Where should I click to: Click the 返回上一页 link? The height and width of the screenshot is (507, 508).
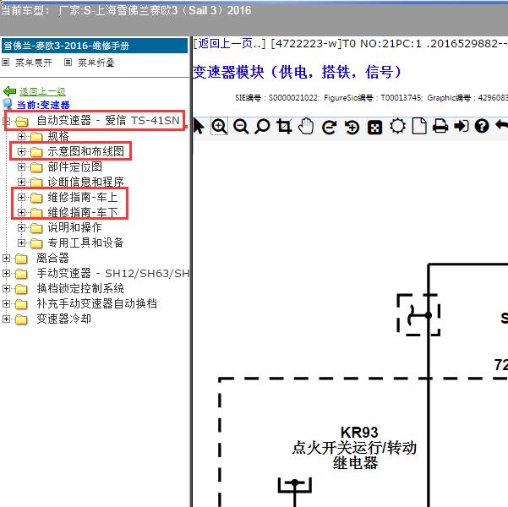pyautogui.click(x=229, y=43)
